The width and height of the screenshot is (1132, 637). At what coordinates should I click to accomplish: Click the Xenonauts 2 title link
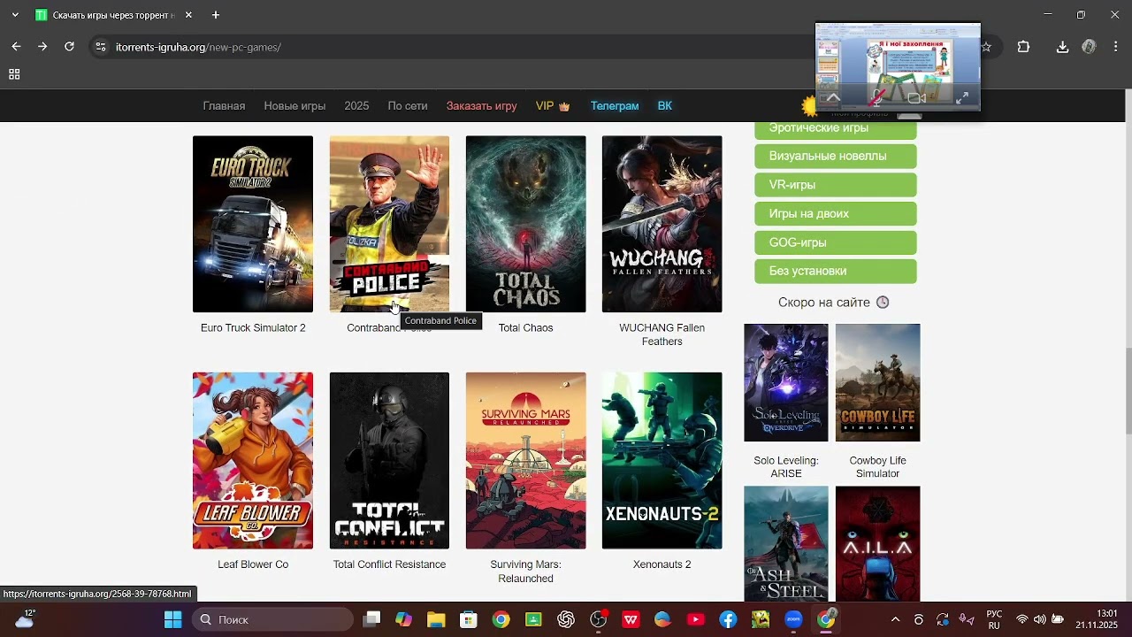coord(662,564)
